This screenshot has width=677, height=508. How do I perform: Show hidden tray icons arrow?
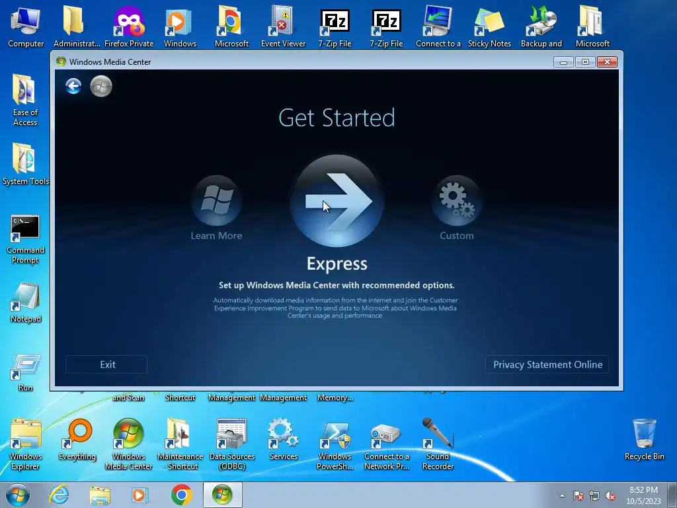[x=562, y=495]
